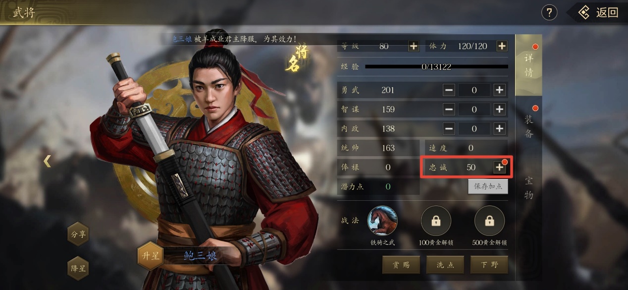This screenshot has width=628, height=290.
Task: Switch to the 宝物 treasure tab
Action: pyautogui.click(x=529, y=187)
